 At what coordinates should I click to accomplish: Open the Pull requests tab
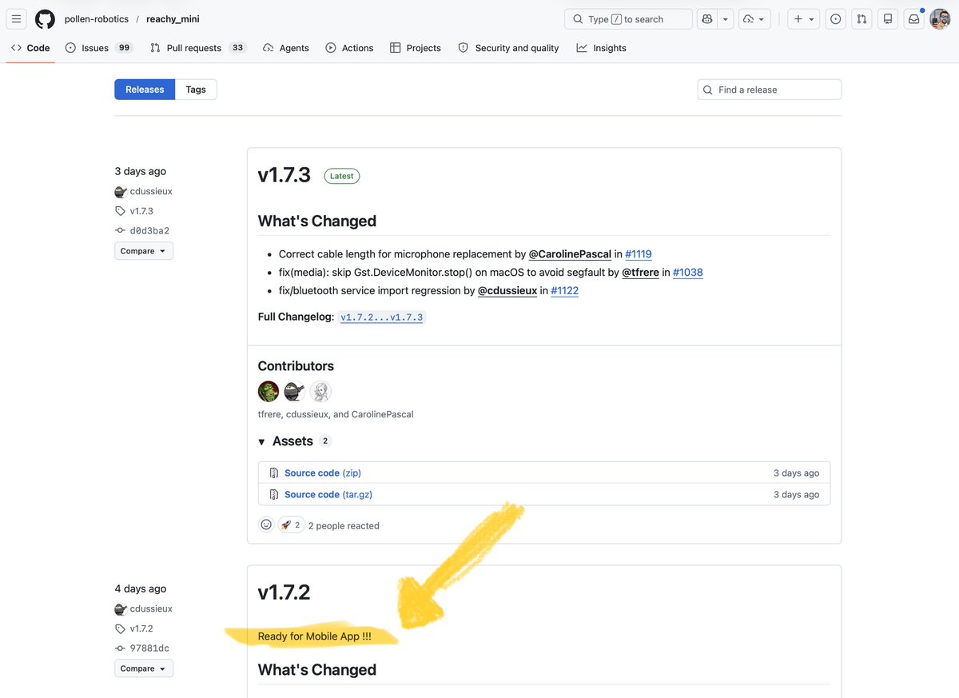click(x=198, y=48)
